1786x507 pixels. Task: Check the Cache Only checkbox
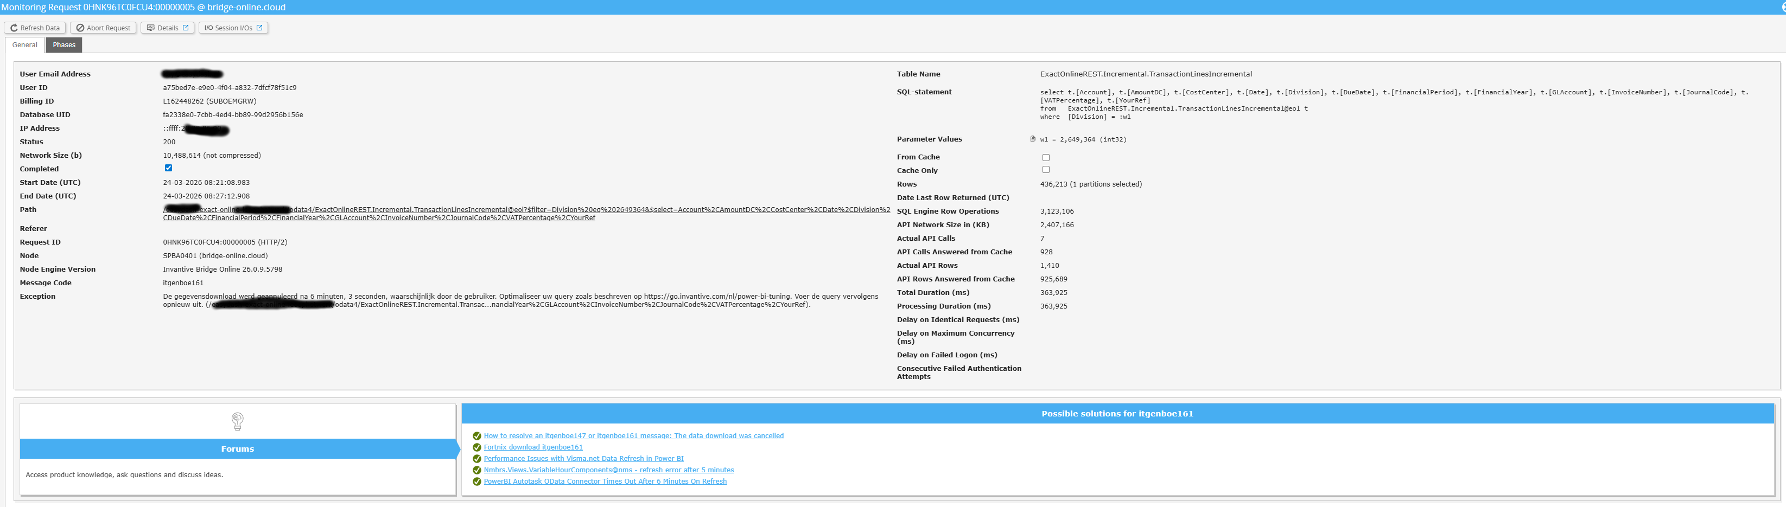pyautogui.click(x=1046, y=170)
